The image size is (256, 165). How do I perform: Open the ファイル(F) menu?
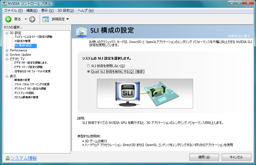point(13,11)
